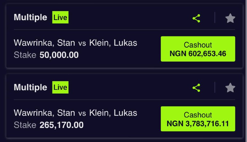Open the Multiple heading of the 265,170.00 bet

30,87
